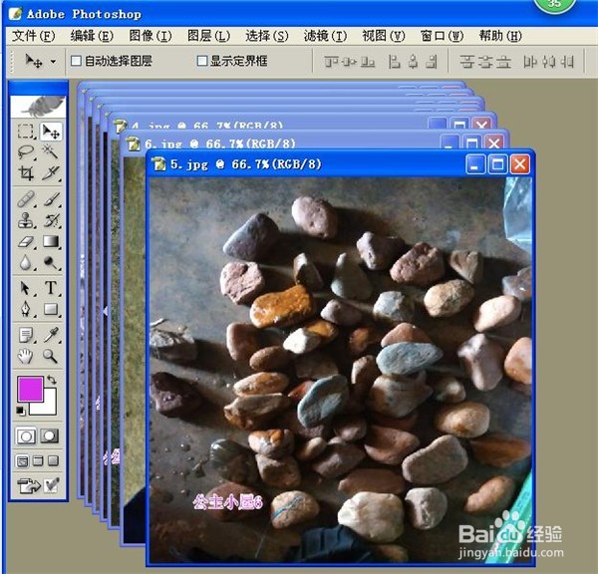Reset default foreground and background colors

[x=21, y=411]
